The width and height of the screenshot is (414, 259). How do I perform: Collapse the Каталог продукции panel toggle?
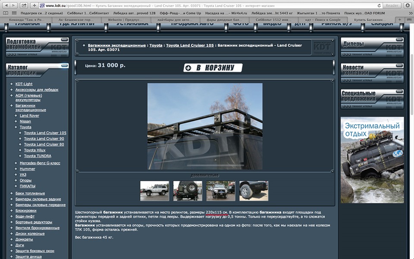[64, 65]
